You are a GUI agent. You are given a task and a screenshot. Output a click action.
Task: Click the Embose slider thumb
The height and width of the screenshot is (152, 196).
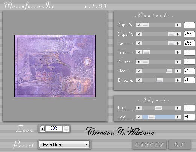point(159,80)
